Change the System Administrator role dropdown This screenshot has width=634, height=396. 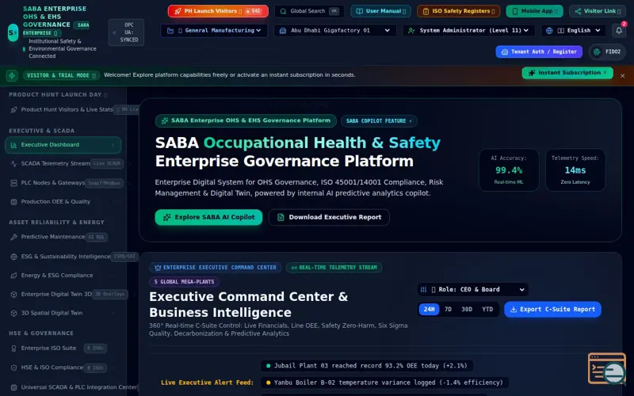[469, 30]
